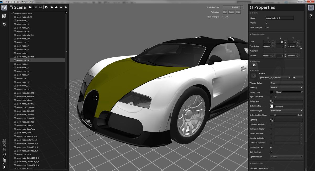Image resolution: width=315 pixels, height=171 pixels.
Task: Select geom-node_mirror in scene tree
Action: pos(24,100)
